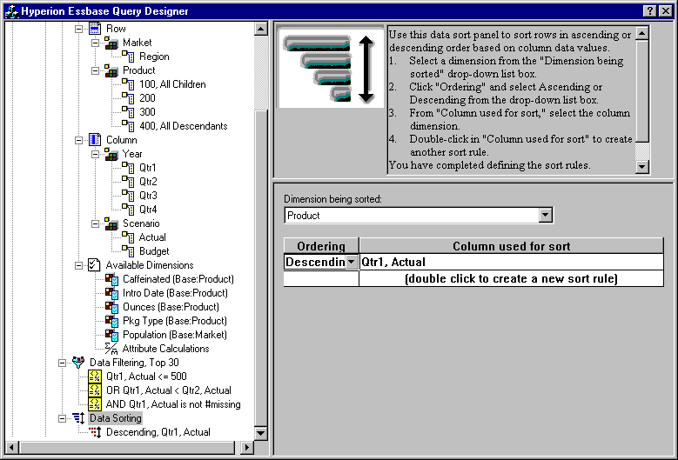The width and height of the screenshot is (678, 460).
Task: Click the Row layout icon in tree
Action: click(x=95, y=29)
